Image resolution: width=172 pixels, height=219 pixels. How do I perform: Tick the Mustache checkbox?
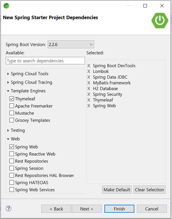[x=12, y=113]
